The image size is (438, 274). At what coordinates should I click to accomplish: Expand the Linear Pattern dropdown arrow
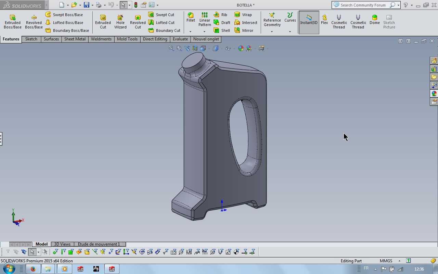205,32
